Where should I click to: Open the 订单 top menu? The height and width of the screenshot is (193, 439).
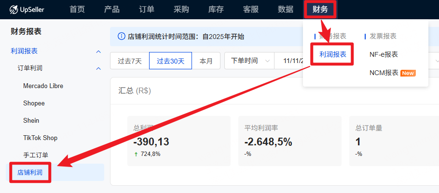click(x=147, y=10)
